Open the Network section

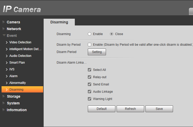coord(14,29)
